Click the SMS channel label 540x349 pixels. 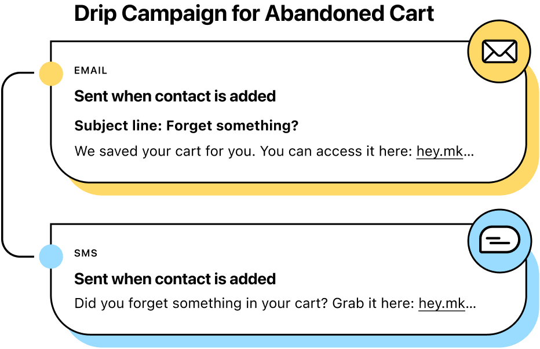[86, 254]
